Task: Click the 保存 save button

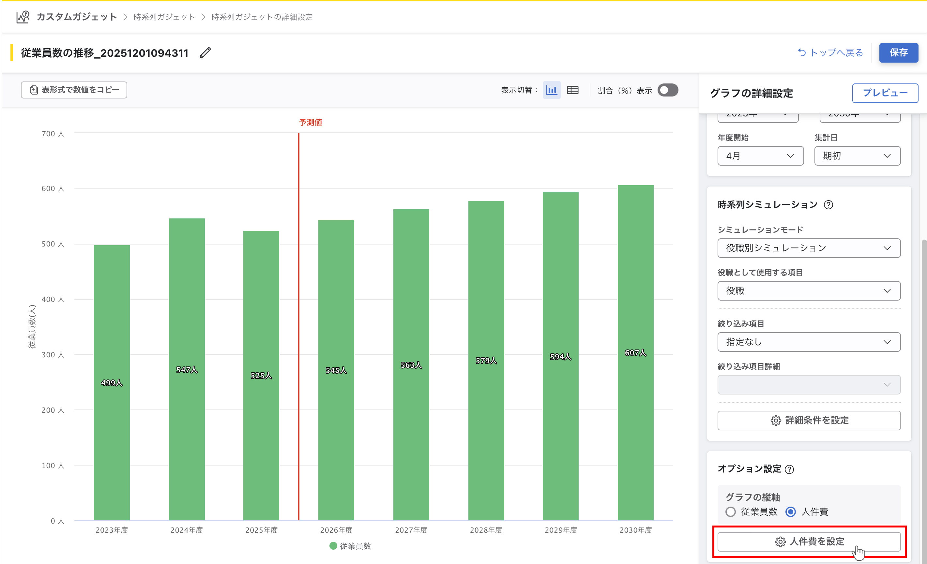Action: tap(898, 52)
